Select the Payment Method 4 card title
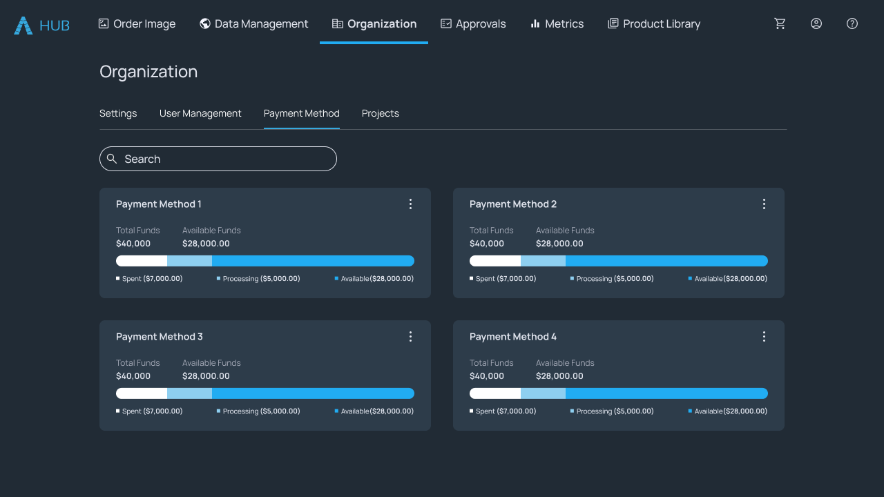The height and width of the screenshot is (497, 884). click(513, 337)
